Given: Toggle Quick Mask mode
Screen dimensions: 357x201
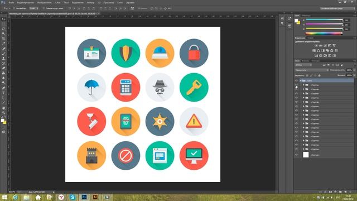Looking at the screenshot, I should pos(3,127).
